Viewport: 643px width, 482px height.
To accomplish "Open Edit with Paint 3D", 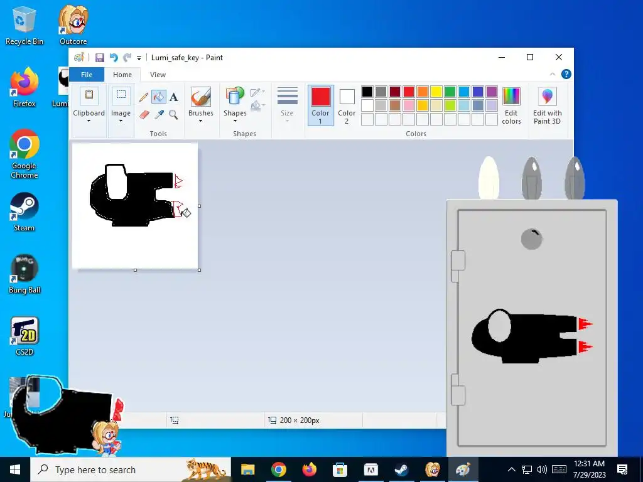I will coord(548,105).
